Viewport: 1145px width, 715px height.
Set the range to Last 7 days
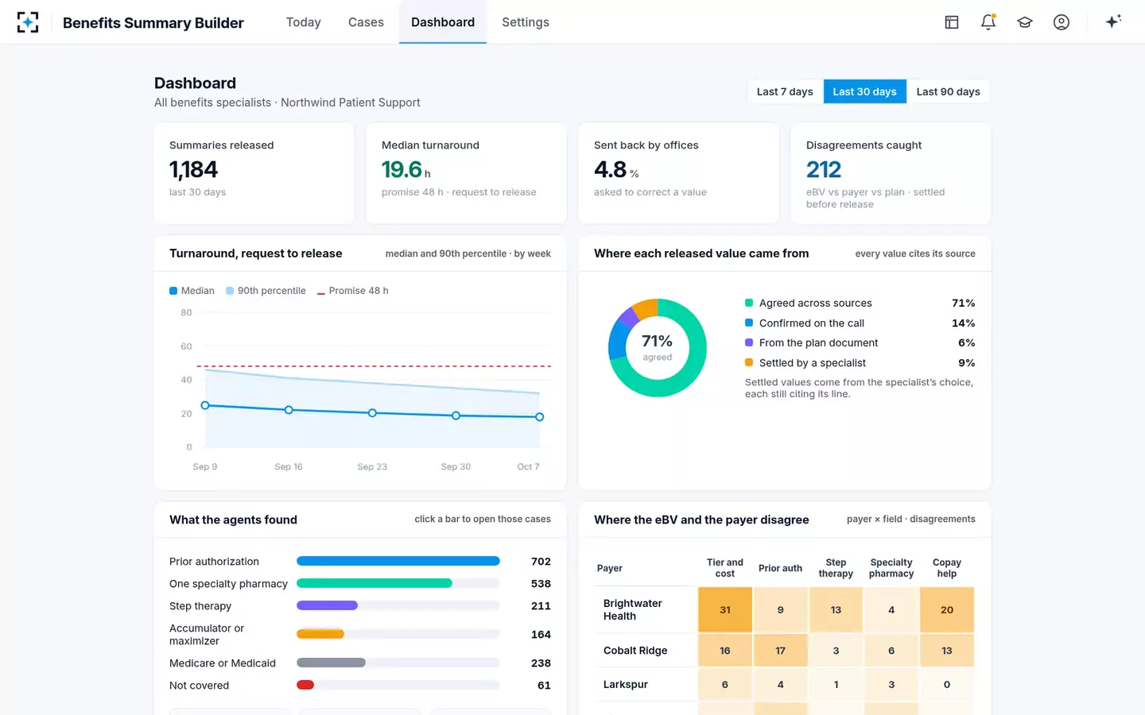coord(785,91)
